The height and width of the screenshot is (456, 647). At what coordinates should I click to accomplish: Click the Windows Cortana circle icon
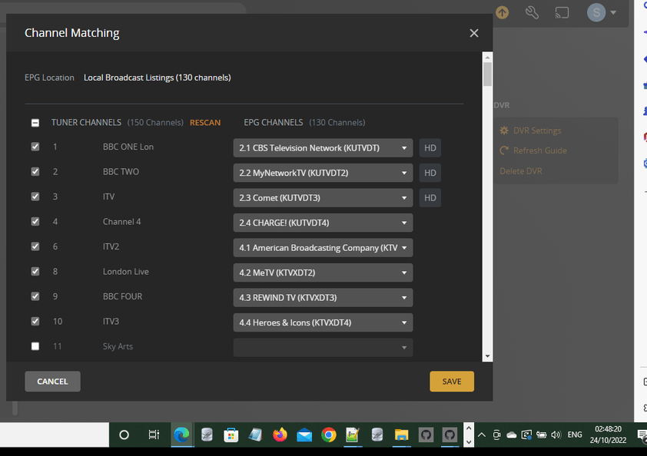[x=124, y=435]
